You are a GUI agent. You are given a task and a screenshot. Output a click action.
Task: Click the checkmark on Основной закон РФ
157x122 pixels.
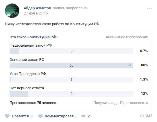pyautogui.click(x=129, y=65)
